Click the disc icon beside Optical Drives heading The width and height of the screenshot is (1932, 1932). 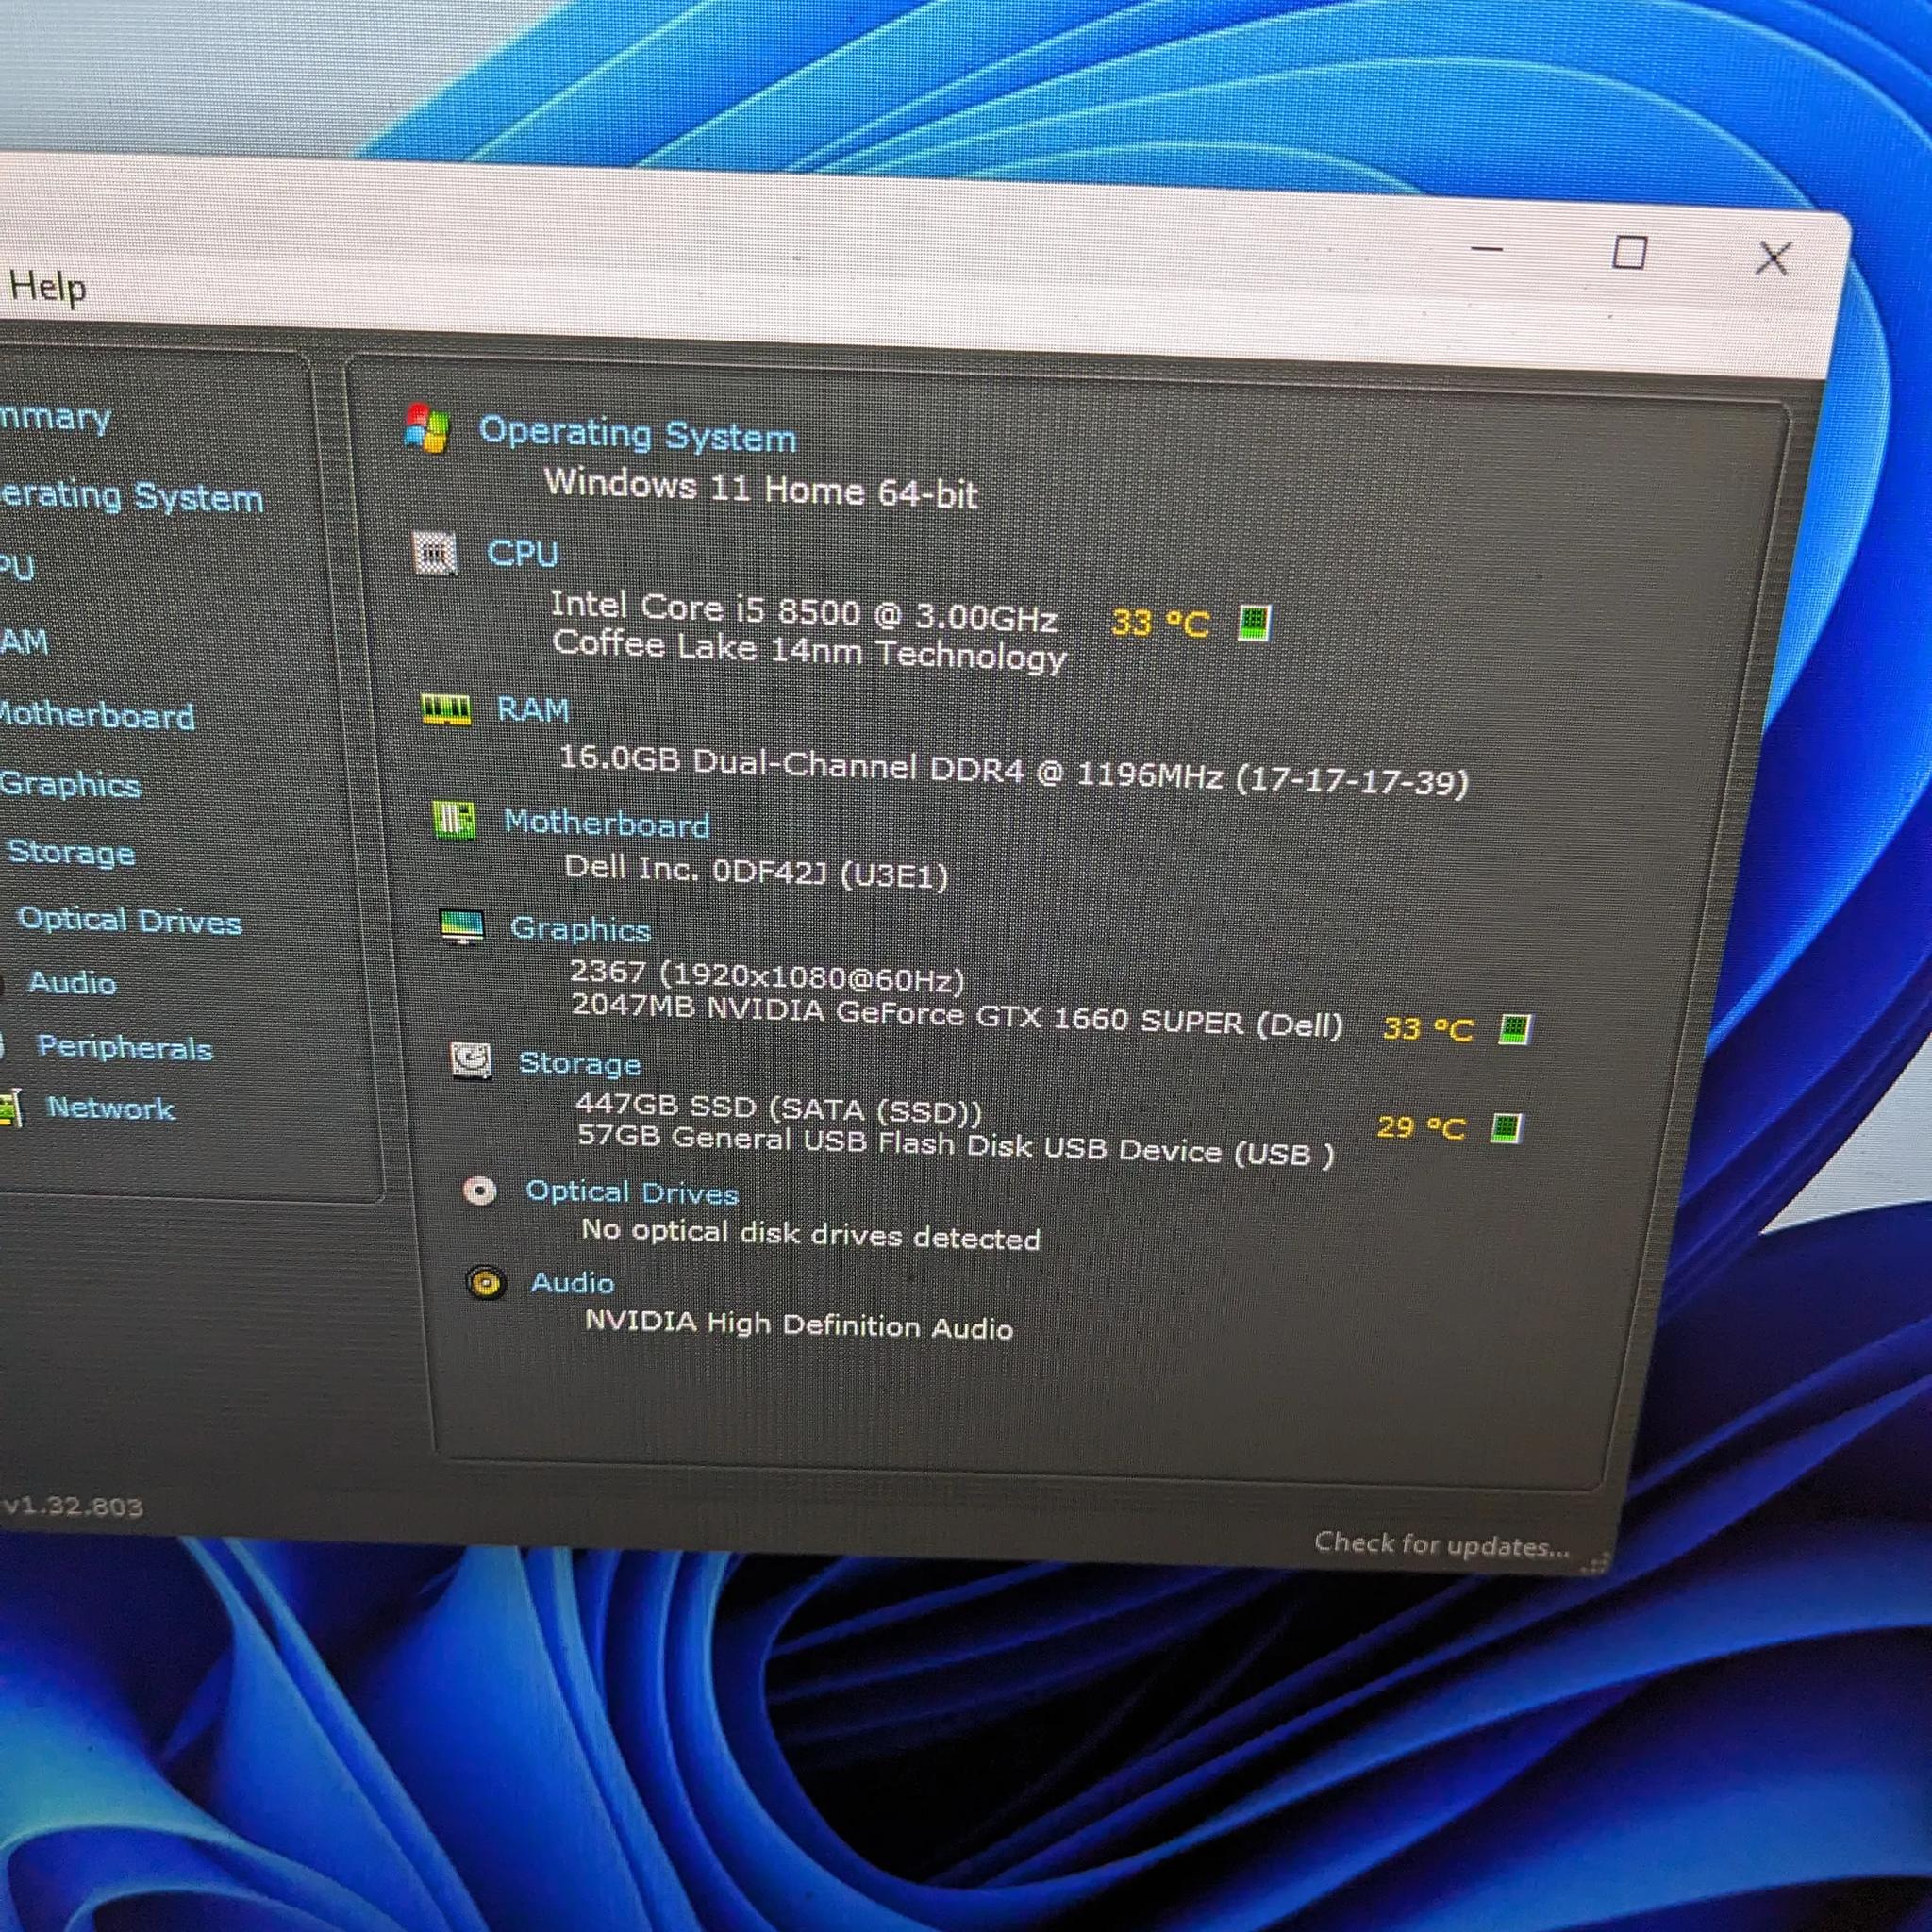point(480,1190)
